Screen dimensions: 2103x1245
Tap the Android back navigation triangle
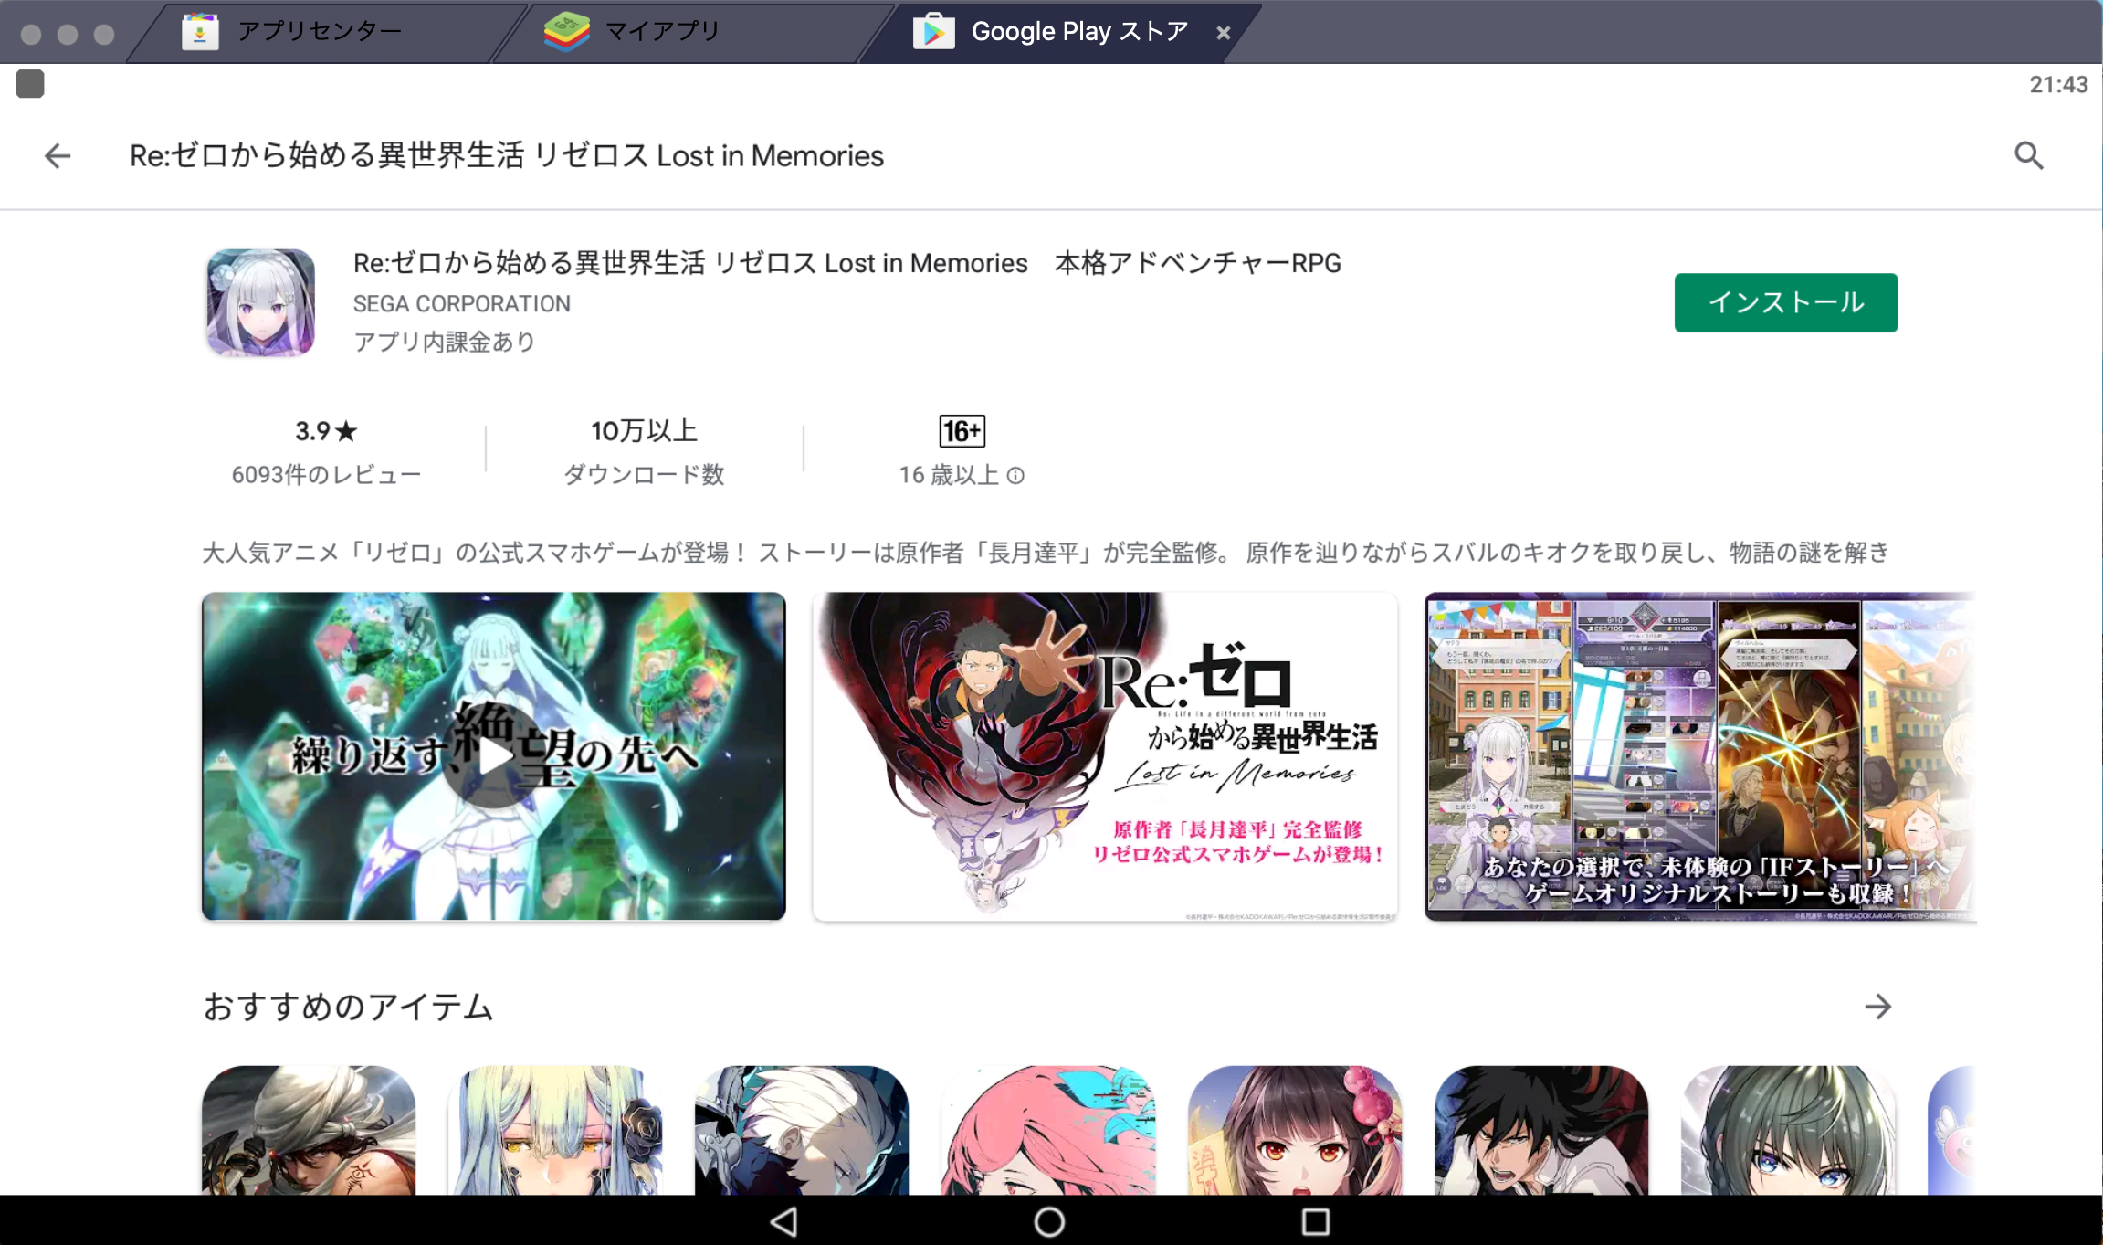tap(784, 1221)
